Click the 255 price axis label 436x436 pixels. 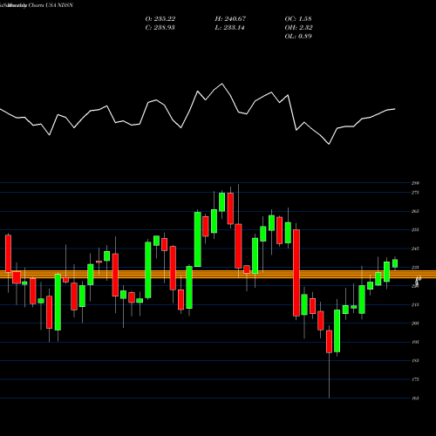415,229
